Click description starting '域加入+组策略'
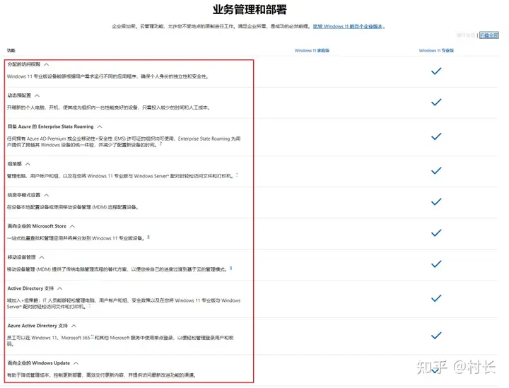 pyautogui.click(x=124, y=304)
